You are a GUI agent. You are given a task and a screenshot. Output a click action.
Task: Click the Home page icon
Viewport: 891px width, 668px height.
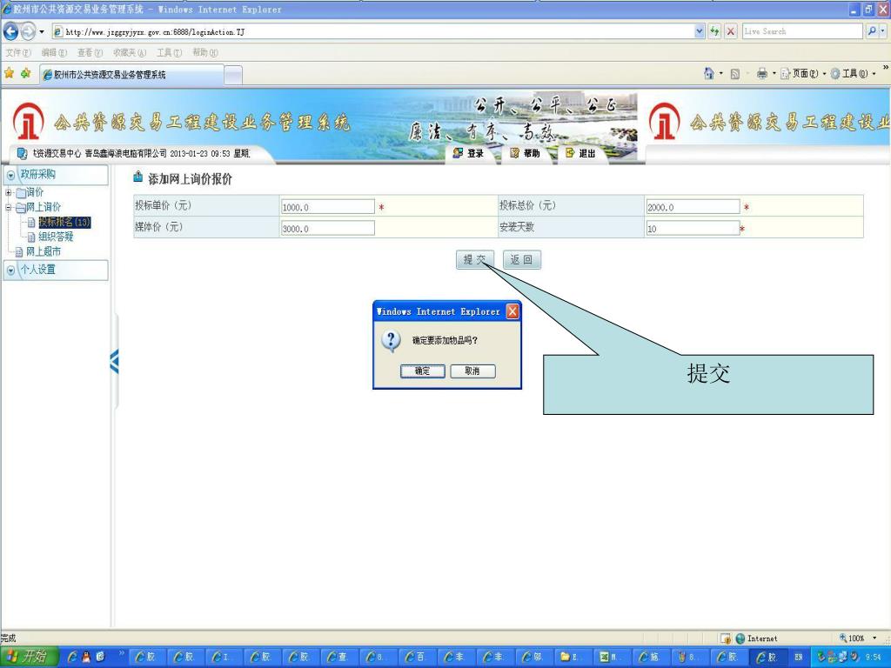(708, 73)
